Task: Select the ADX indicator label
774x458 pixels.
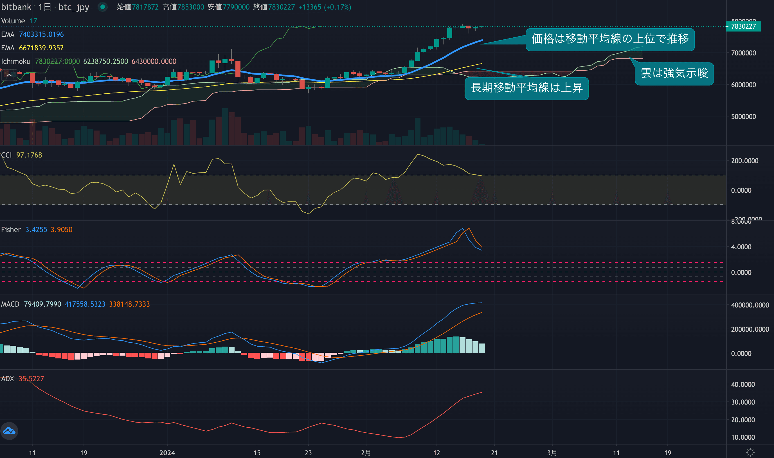Action: [7, 379]
